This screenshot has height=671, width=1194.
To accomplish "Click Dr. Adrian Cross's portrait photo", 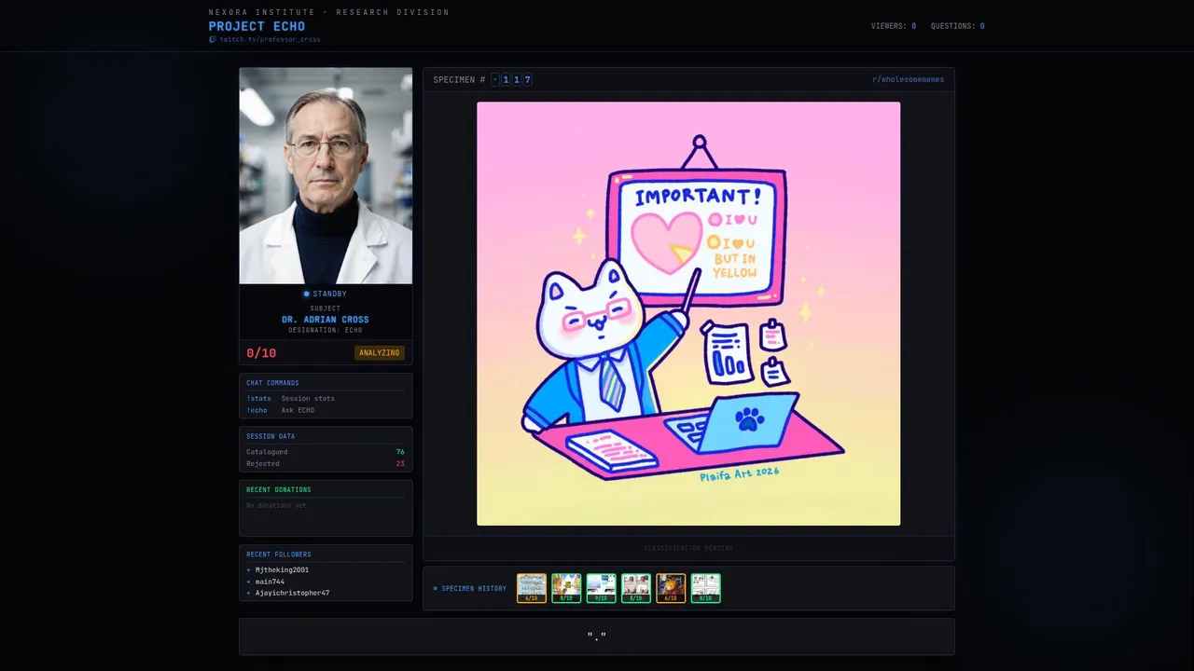I will [326, 175].
